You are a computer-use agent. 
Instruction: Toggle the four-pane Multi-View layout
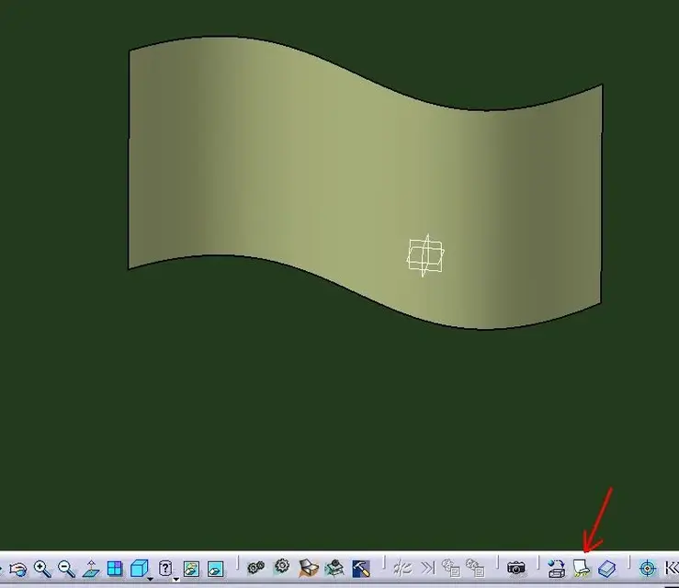tap(115, 569)
